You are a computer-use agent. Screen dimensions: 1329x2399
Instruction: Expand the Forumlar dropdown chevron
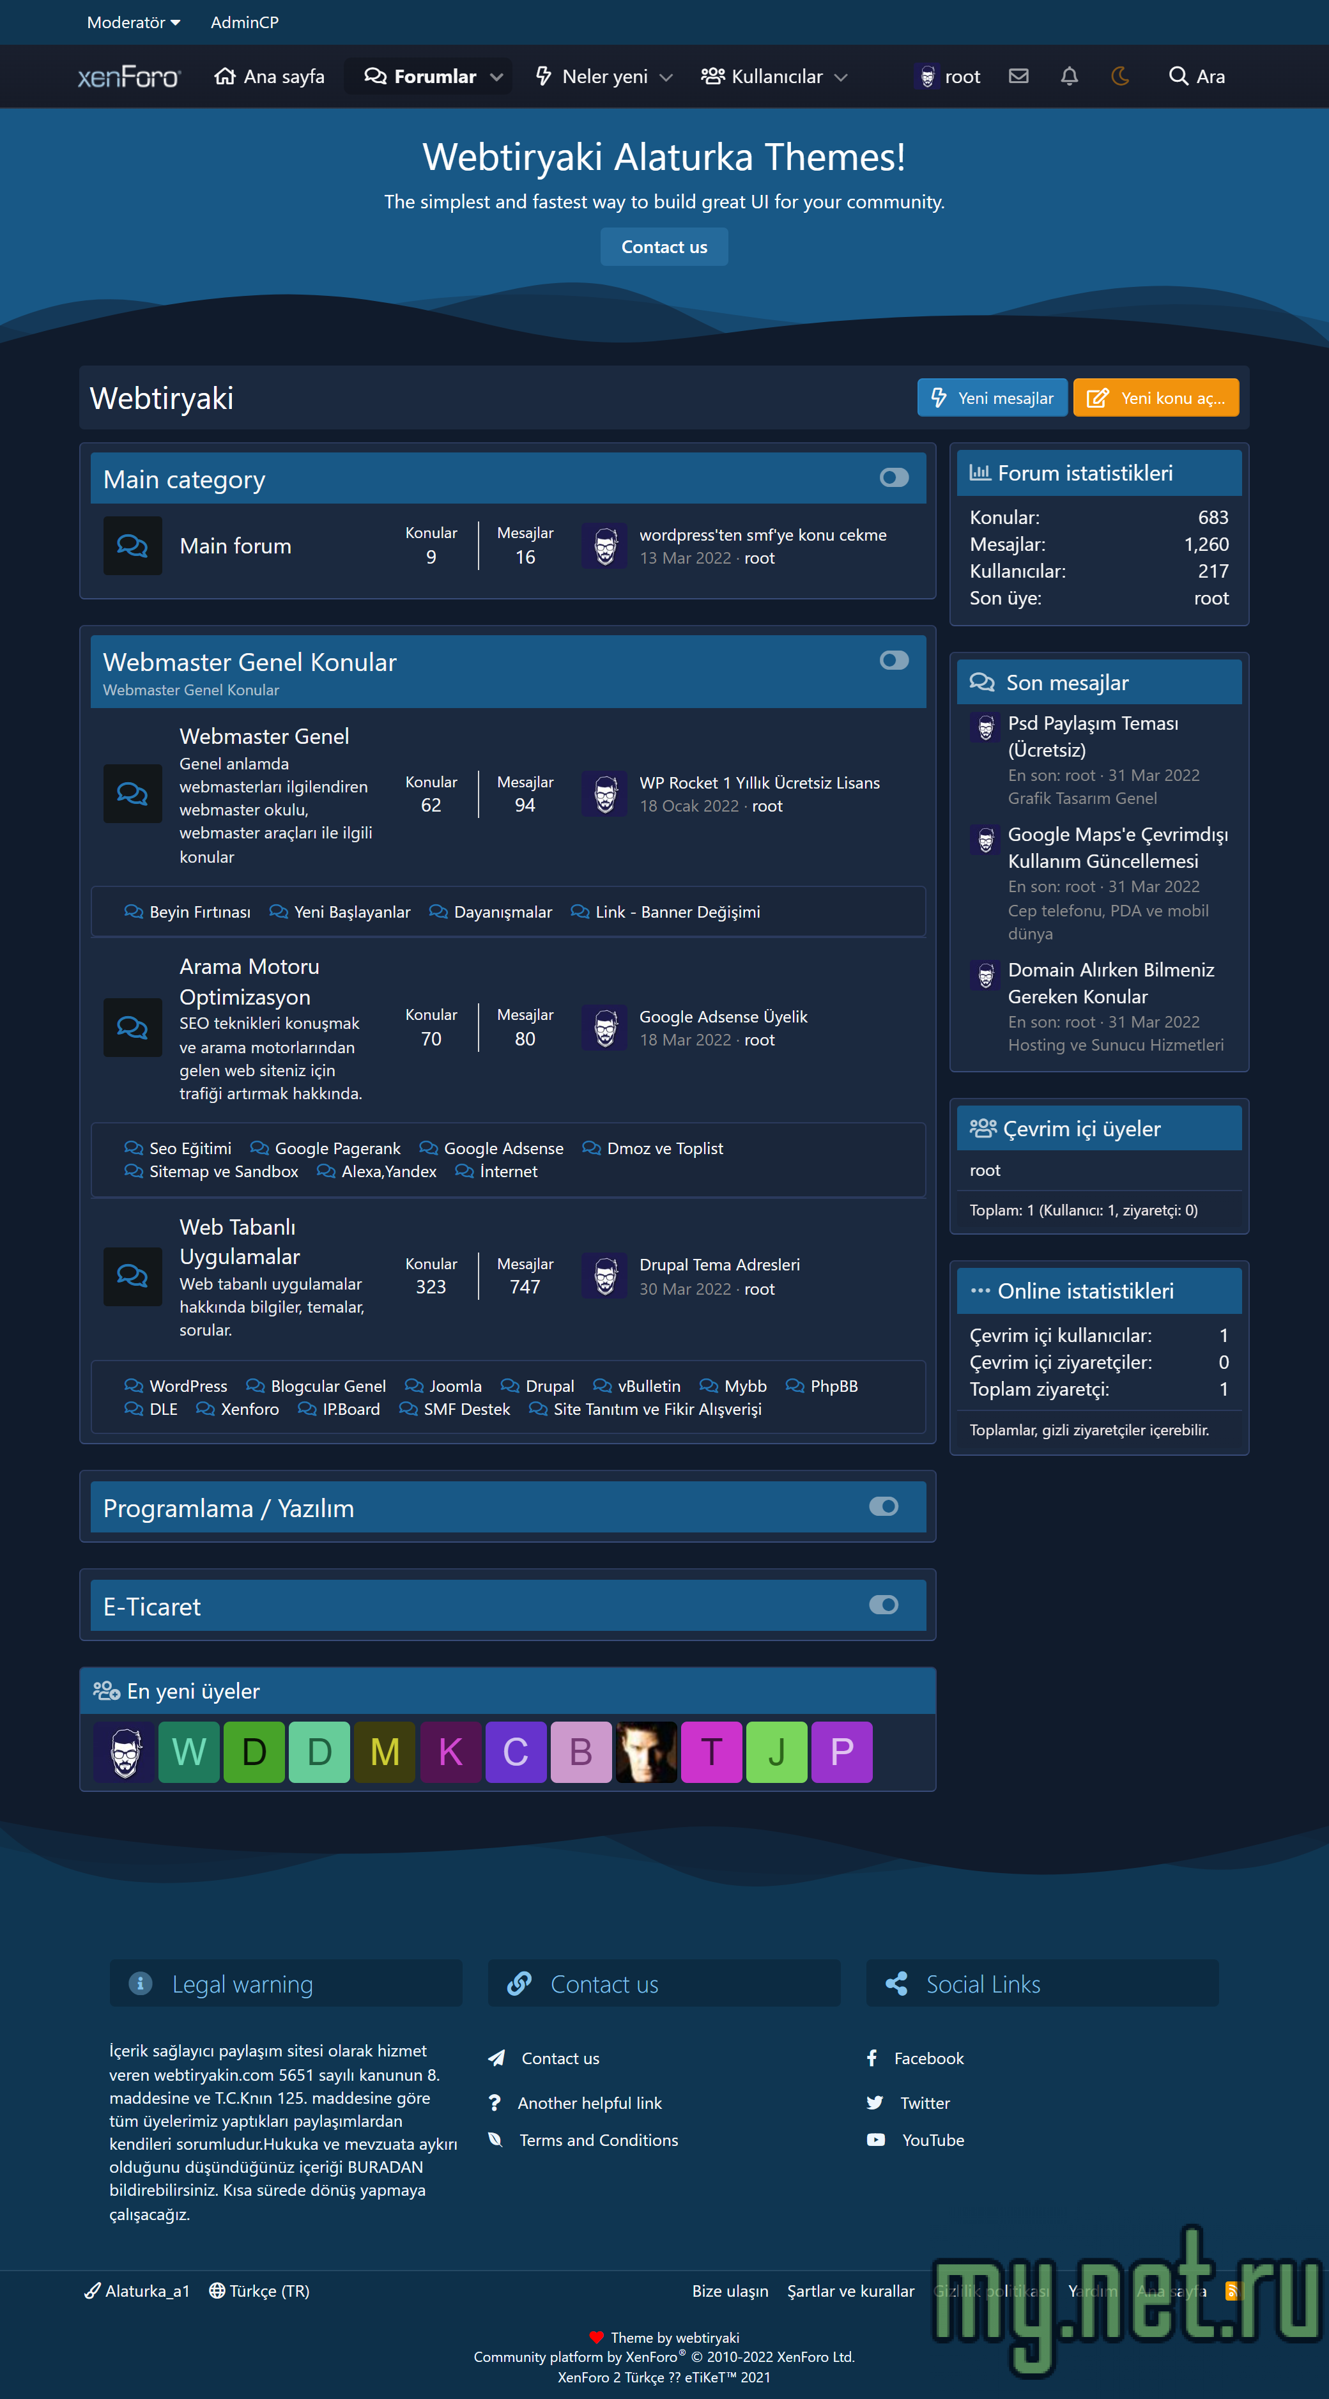click(496, 77)
